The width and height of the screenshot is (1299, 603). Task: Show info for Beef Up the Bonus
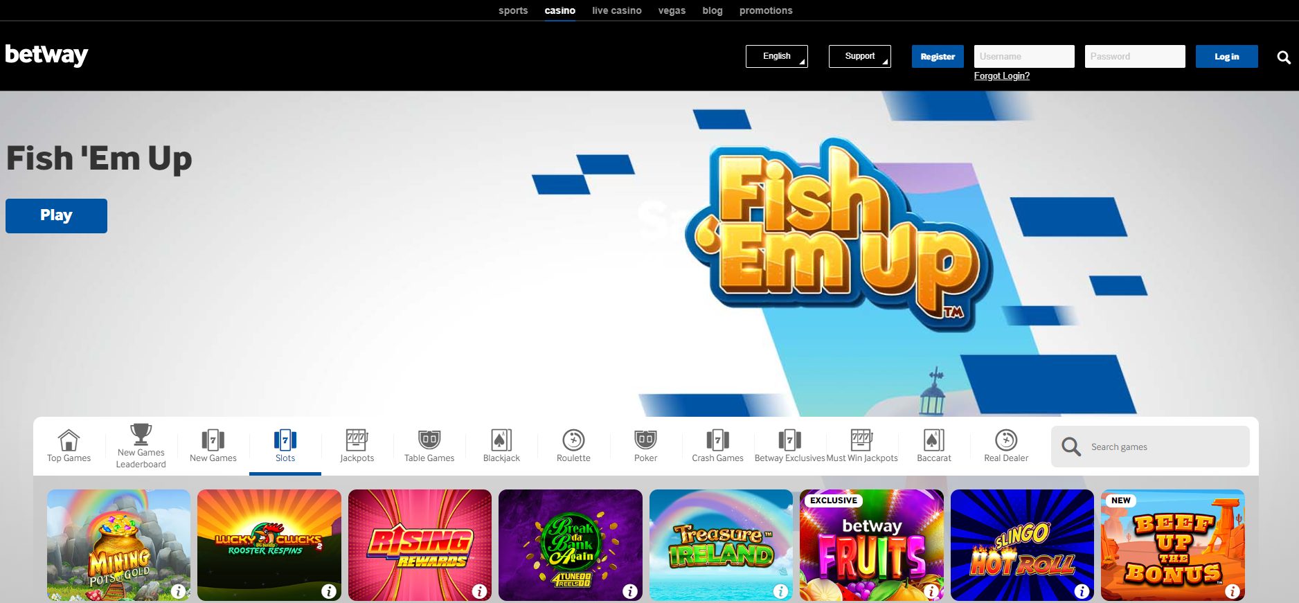coord(1233,591)
